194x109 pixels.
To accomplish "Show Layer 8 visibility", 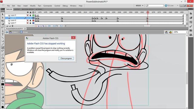I will point(28,20).
